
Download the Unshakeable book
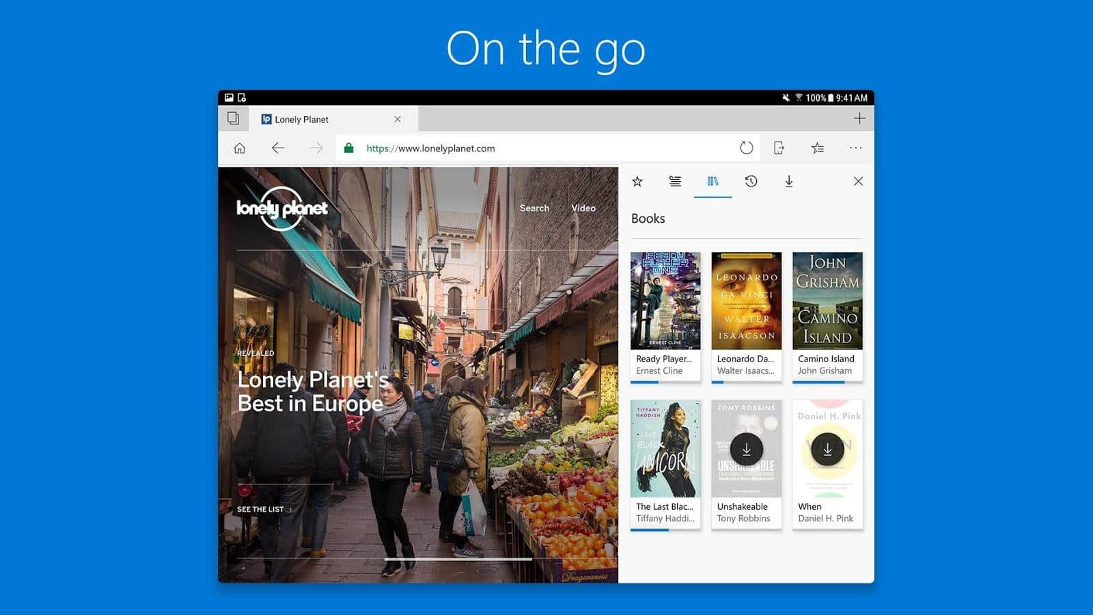(x=746, y=450)
